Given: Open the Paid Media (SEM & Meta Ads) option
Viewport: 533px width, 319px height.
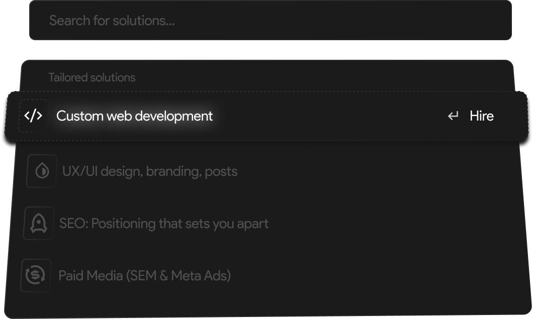Looking at the screenshot, I should (x=146, y=275).
